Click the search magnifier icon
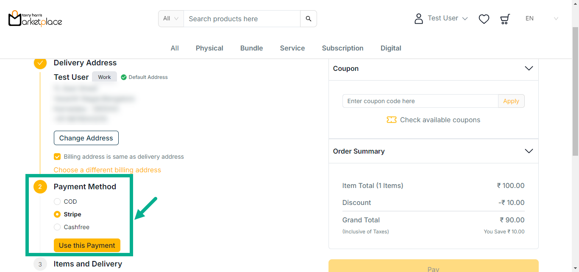The height and width of the screenshot is (272, 579). point(309,19)
